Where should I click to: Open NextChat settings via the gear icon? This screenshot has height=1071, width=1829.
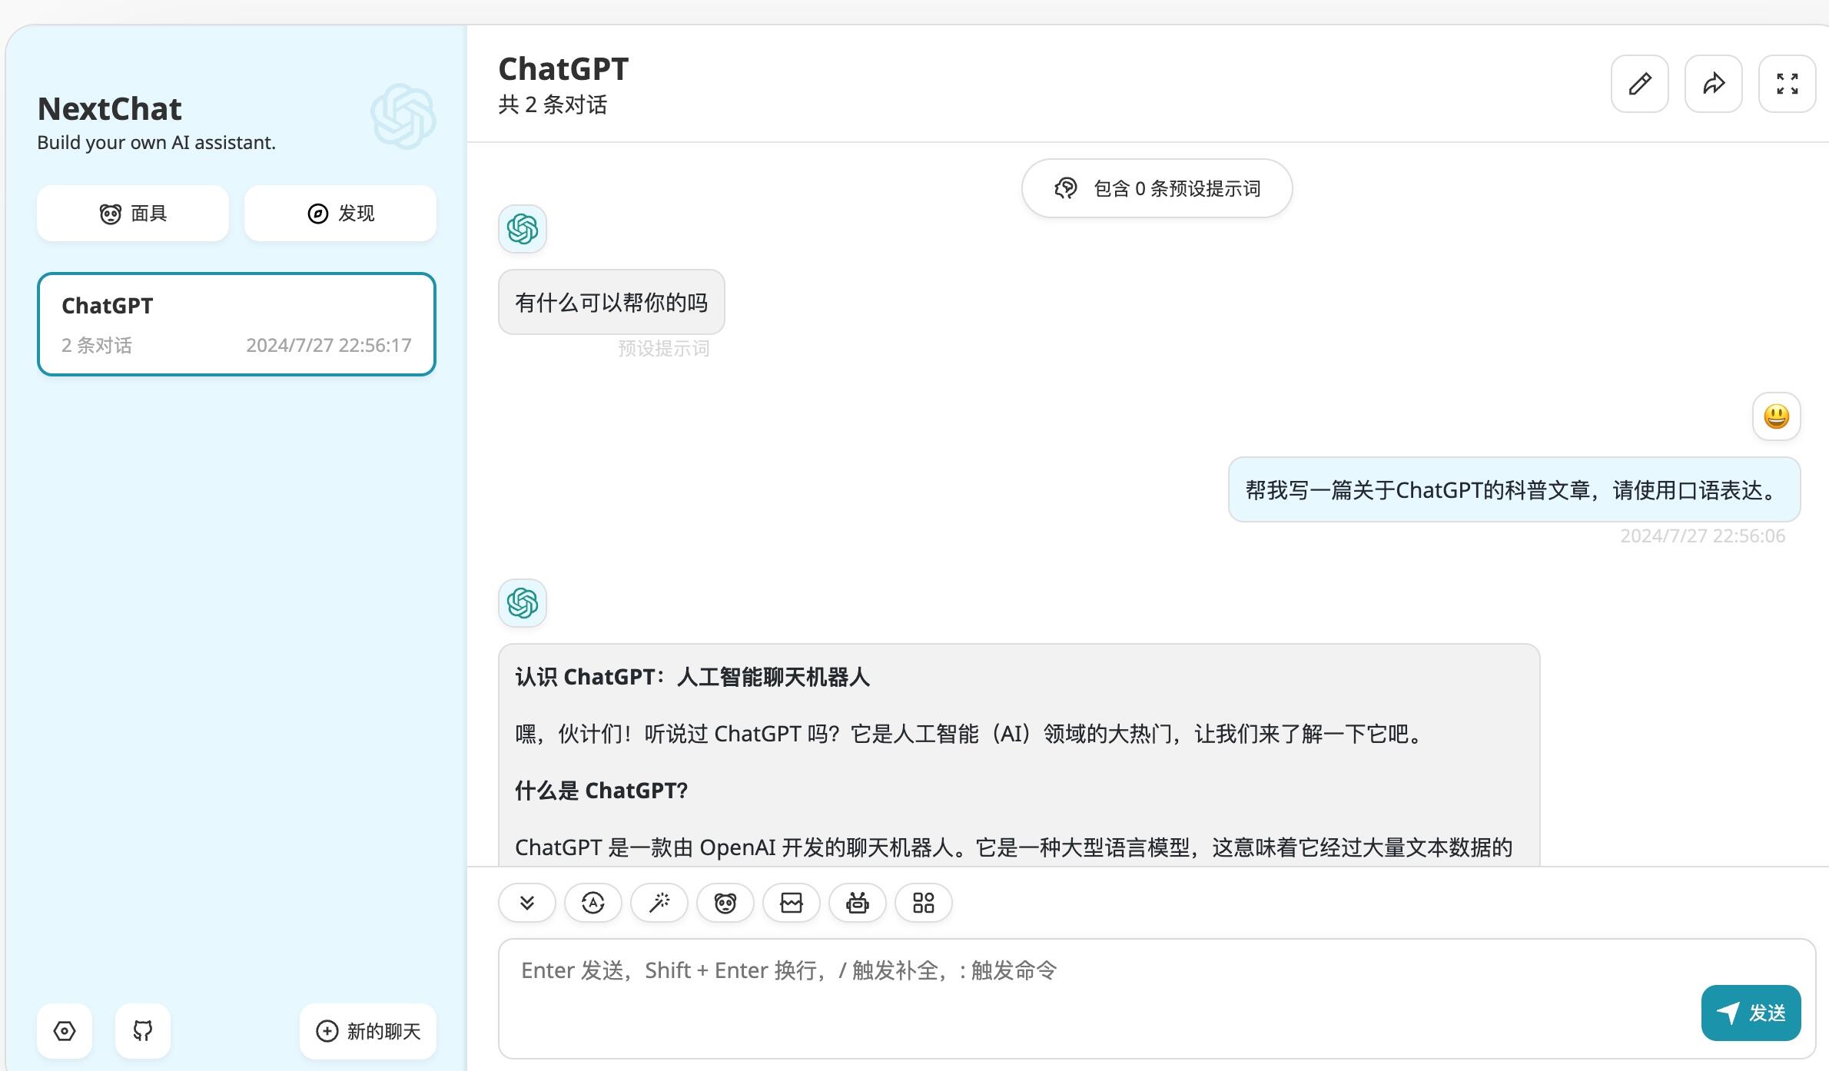tap(65, 1030)
